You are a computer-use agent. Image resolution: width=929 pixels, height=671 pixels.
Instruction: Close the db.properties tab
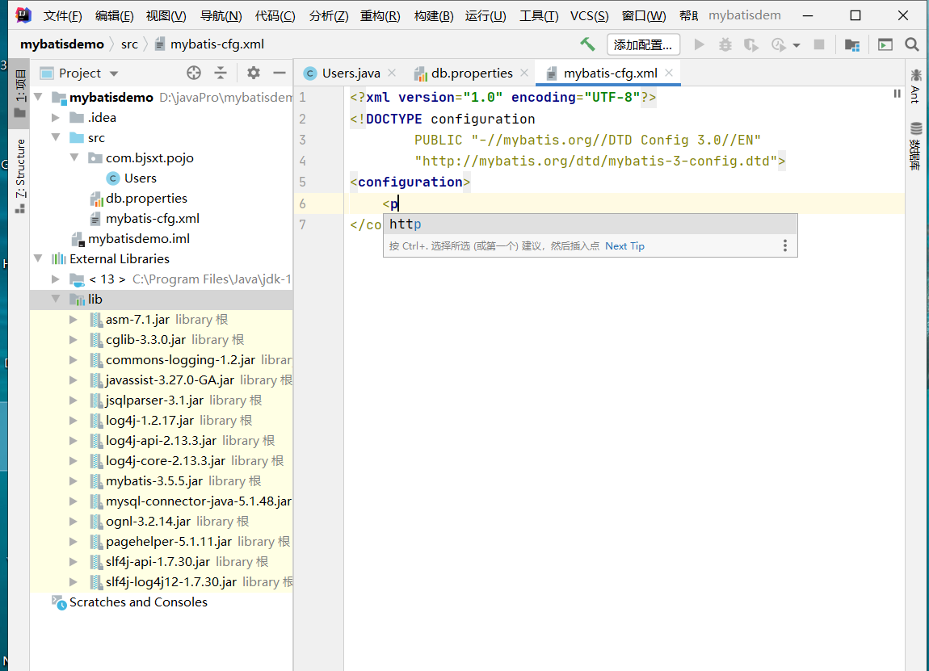(524, 73)
